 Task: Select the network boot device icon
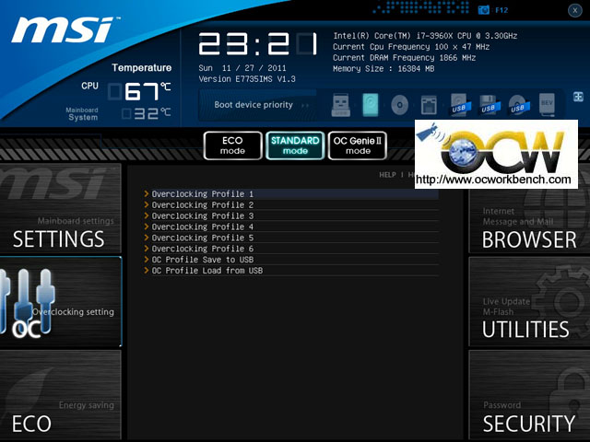pyautogui.click(x=429, y=105)
